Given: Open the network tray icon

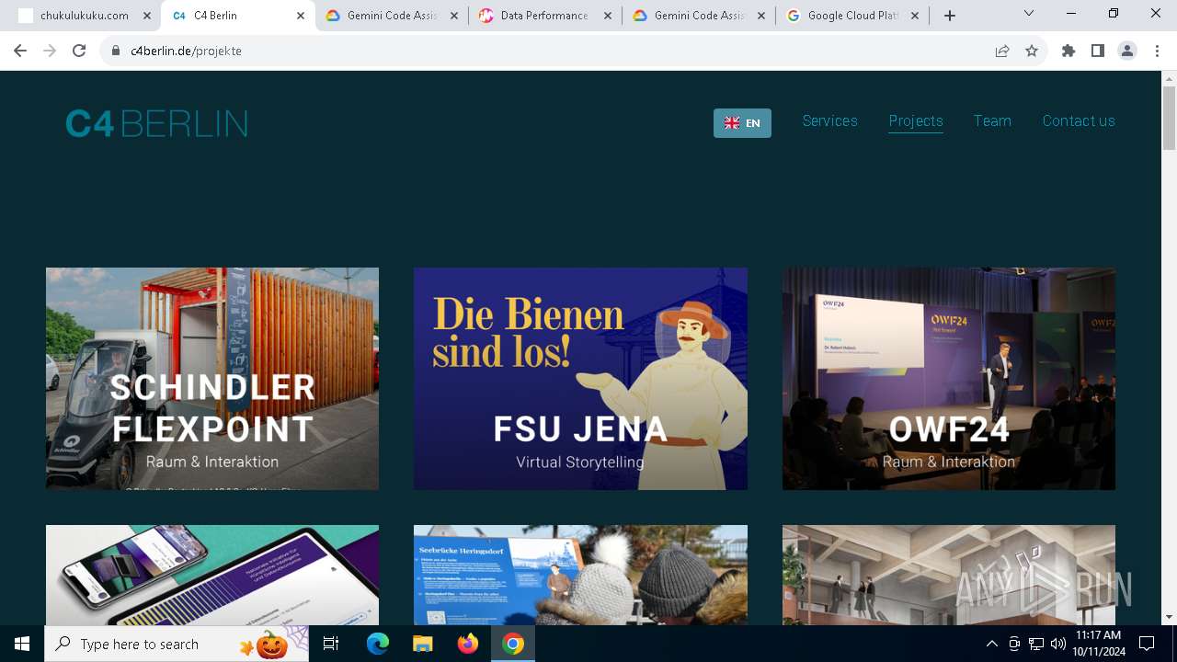Looking at the screenshot, I should (1036, 644).
